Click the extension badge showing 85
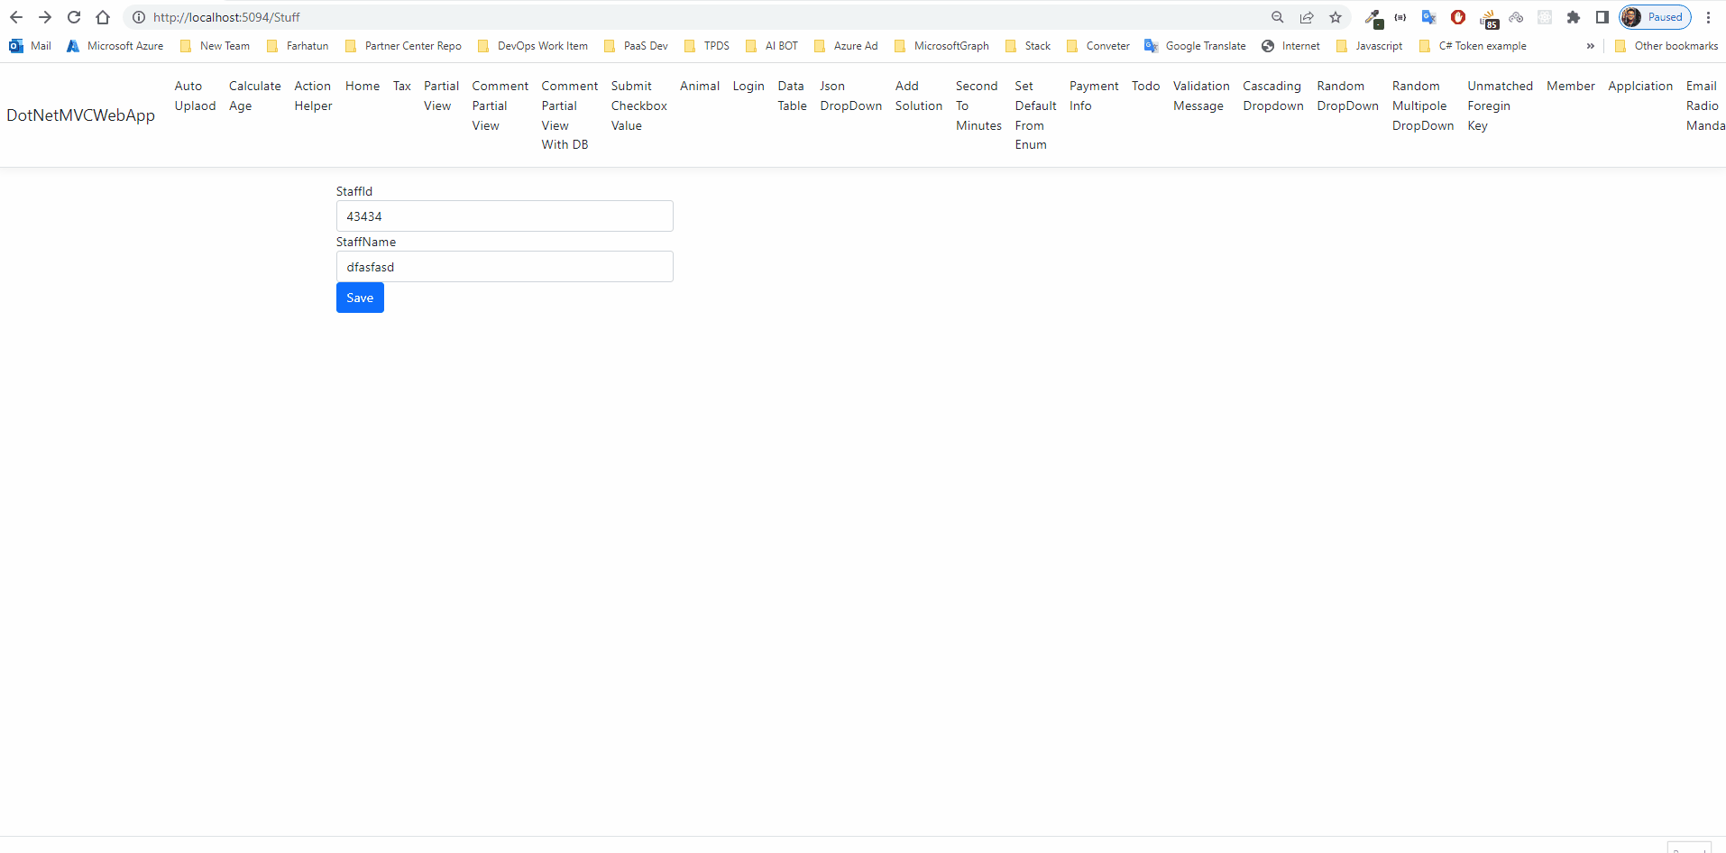The height and width of the screenshot is (853, 1726). point(1488,18)
